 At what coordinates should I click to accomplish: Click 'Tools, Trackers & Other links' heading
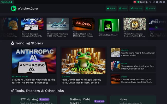(x=39, y=91)
